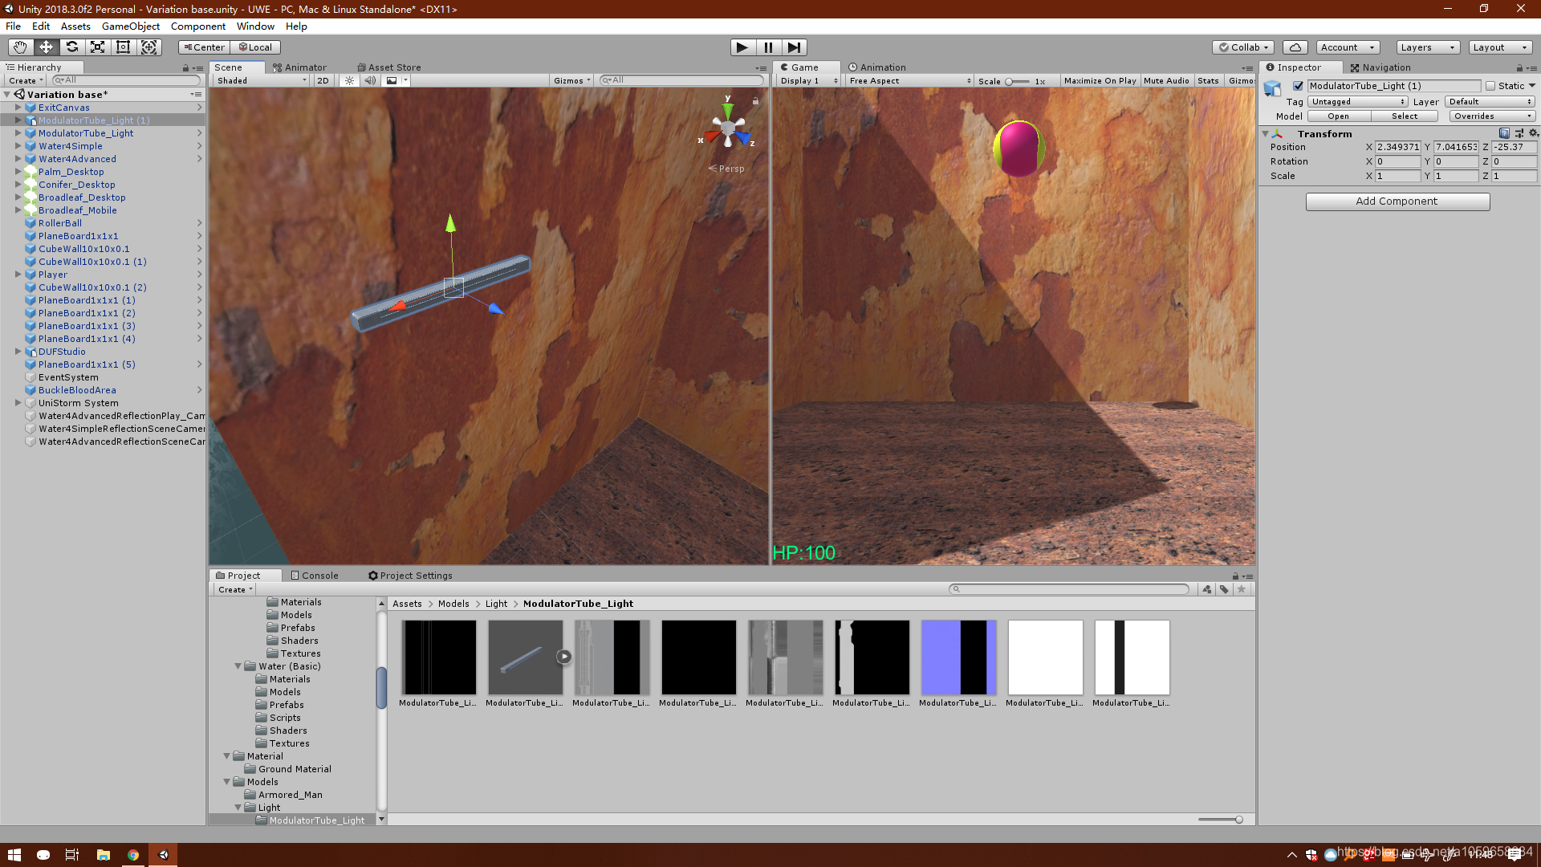
Task: Open File Explorer from taskbar
Action: pyautogui.click(x=104, y=855)
